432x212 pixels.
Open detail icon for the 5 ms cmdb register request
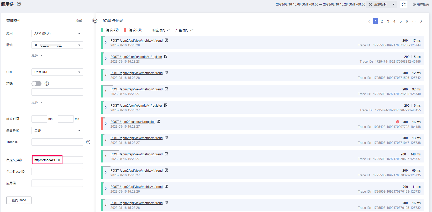166,57
